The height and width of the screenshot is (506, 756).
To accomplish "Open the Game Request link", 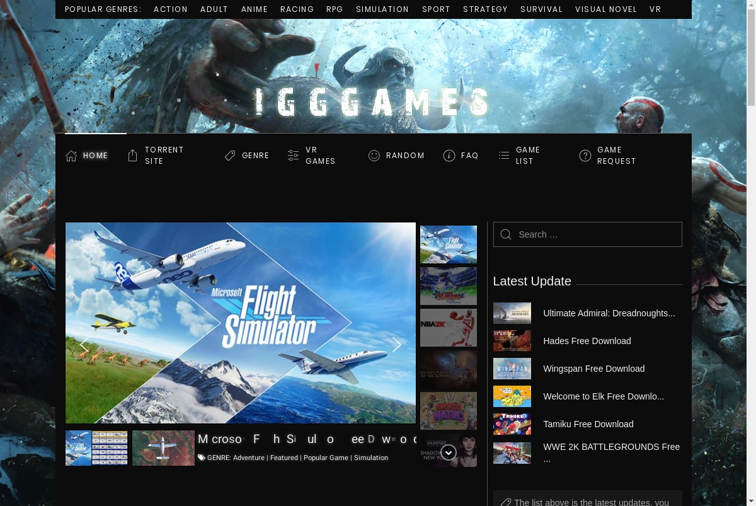I will pos(617,156).
